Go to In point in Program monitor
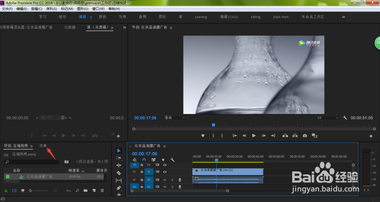Viewport: 380px width, 202px height. pyautogui.click(x=234, y=136)
